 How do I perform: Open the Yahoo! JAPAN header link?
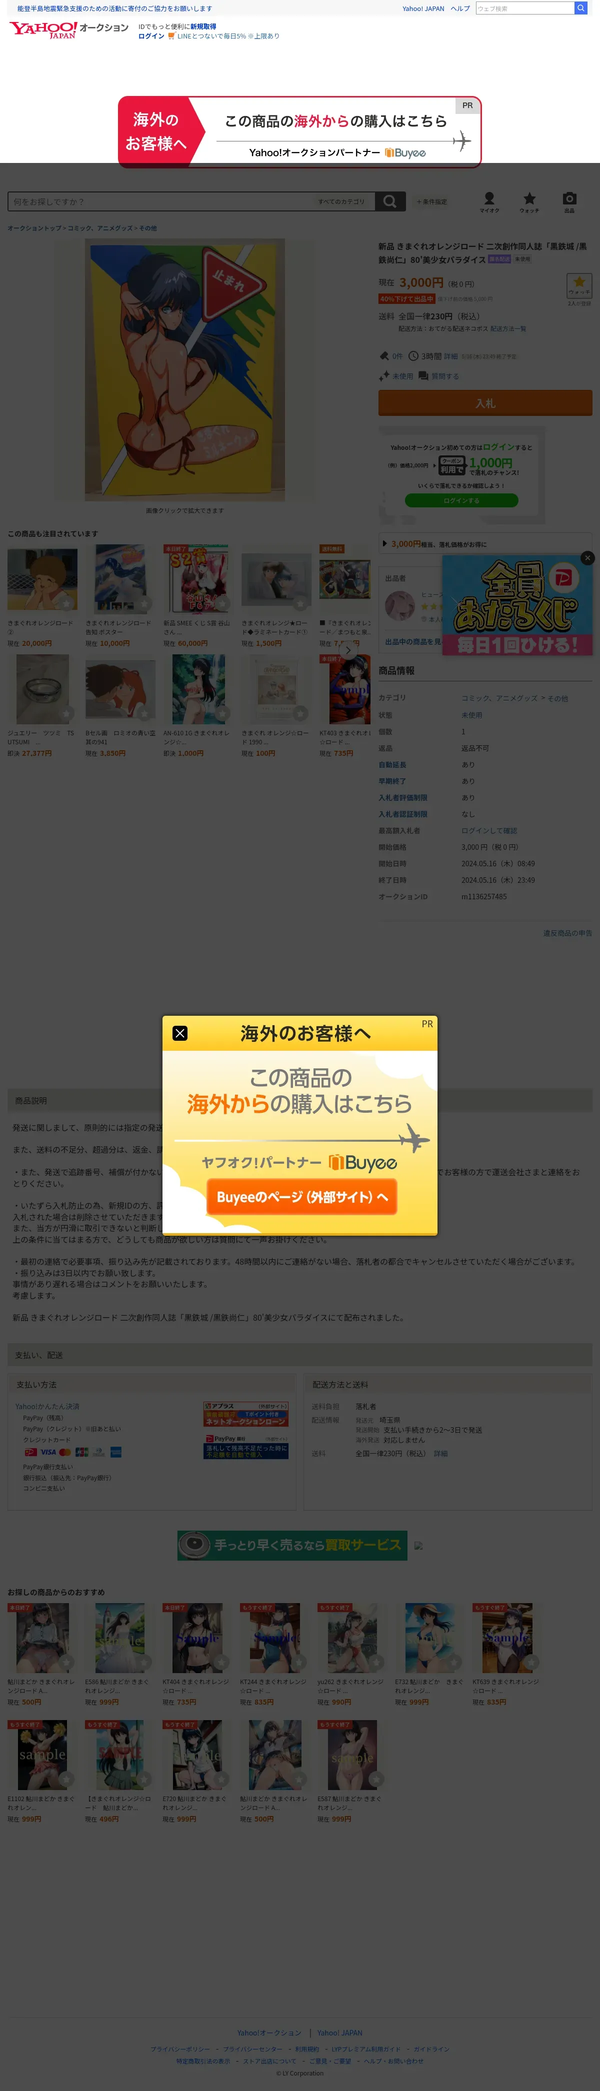click(x=423, y=8)
